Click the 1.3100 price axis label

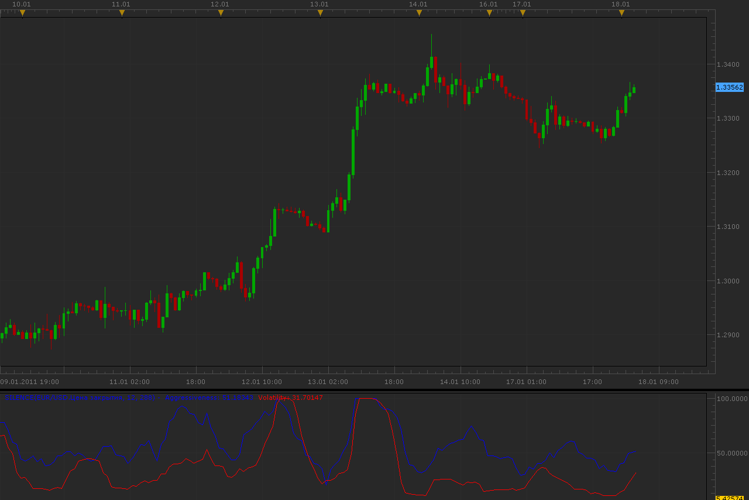[x=728, y=227]
